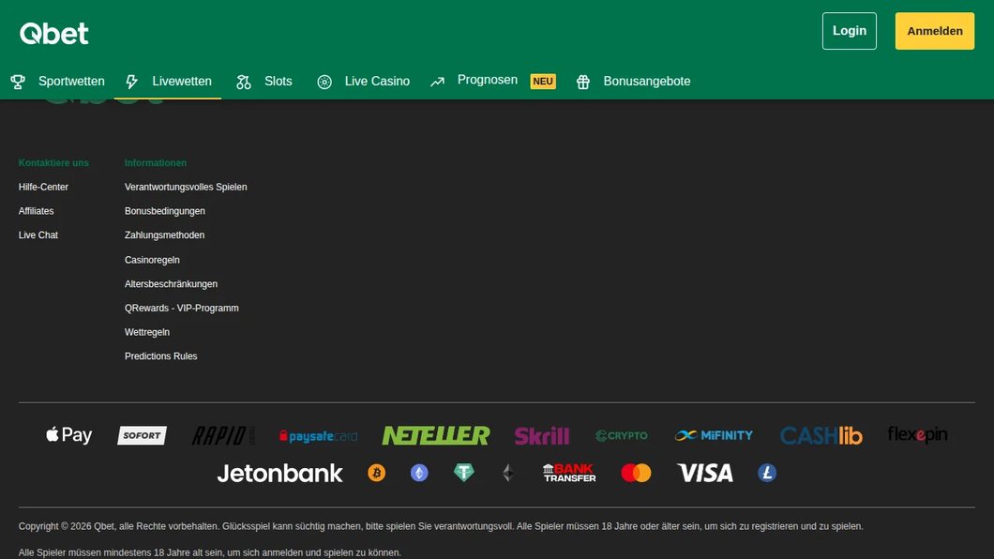Click the Rapid payment logo
The width and height of the screenshot is (994, 559).
tap(223, 435)
